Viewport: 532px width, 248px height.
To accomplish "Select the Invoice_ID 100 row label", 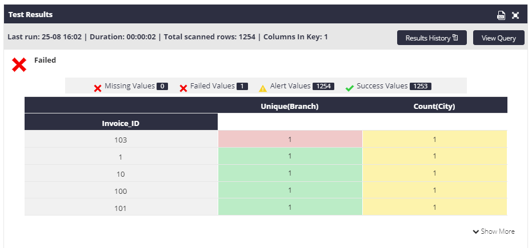I will 121,191.
